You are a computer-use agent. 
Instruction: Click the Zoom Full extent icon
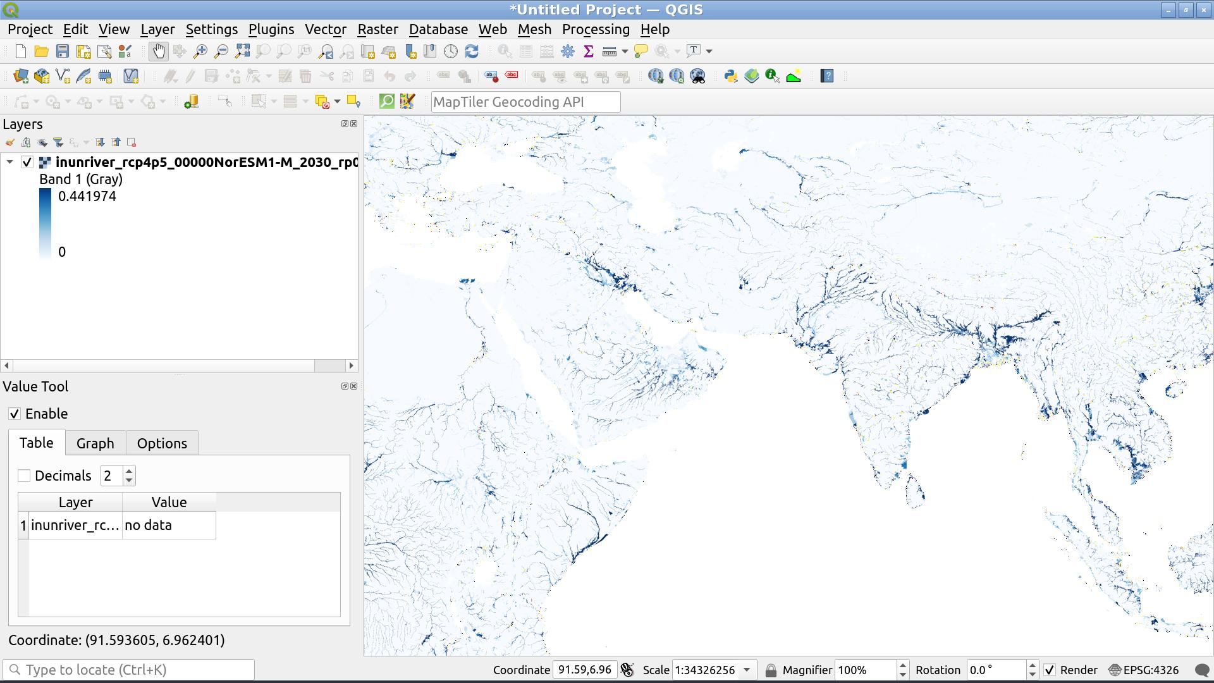click(x=242, y=51)
